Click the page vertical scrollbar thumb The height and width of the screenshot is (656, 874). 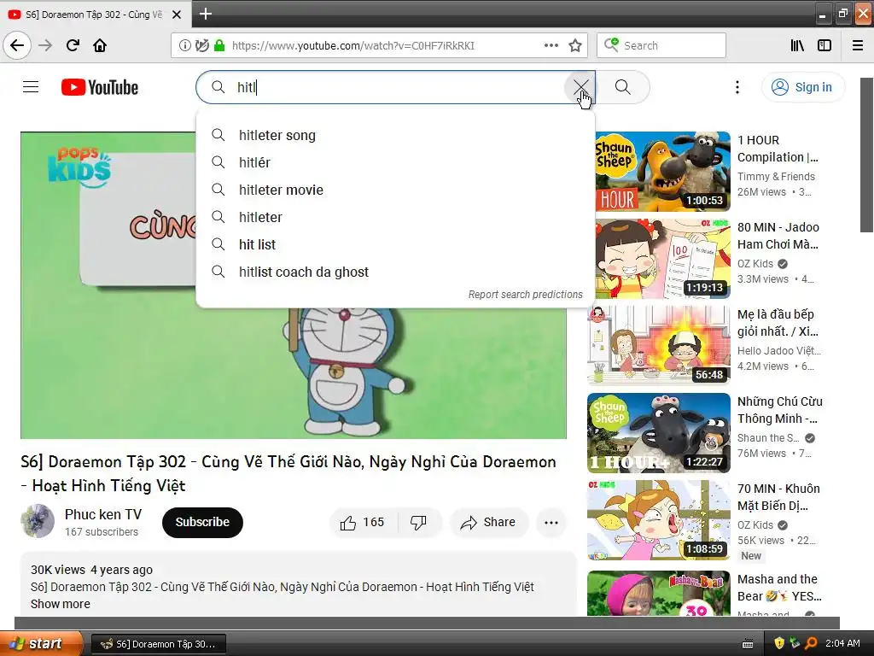click(x=867, y=155)
